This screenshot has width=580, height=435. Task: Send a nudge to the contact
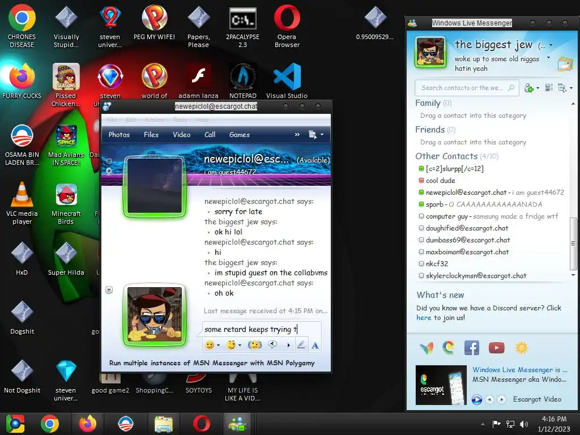254,345
